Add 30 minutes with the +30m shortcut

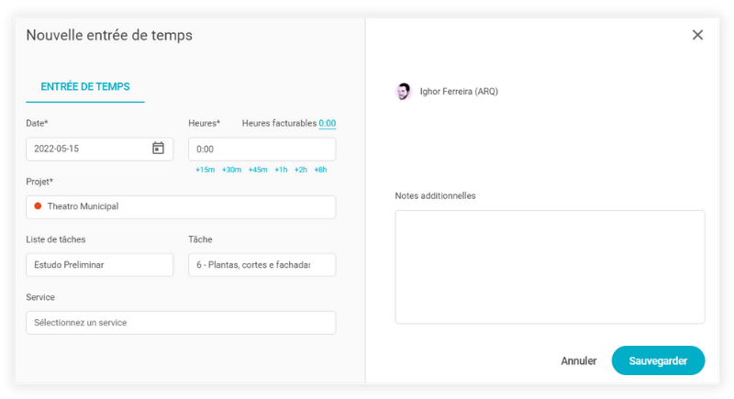[x=231, y=170]
